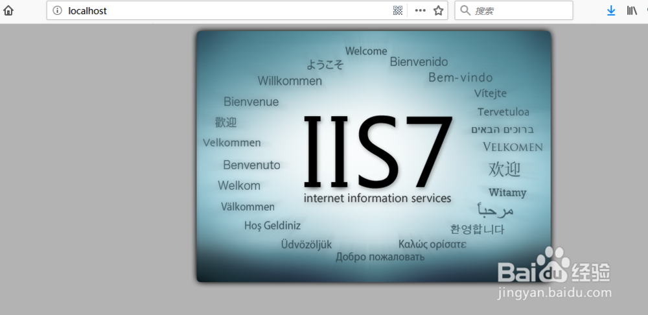The width and height of the screenshot is (648, 315).
Task: Click the 'Добро пожаловать' text
Action: click(x=380, y=257)
